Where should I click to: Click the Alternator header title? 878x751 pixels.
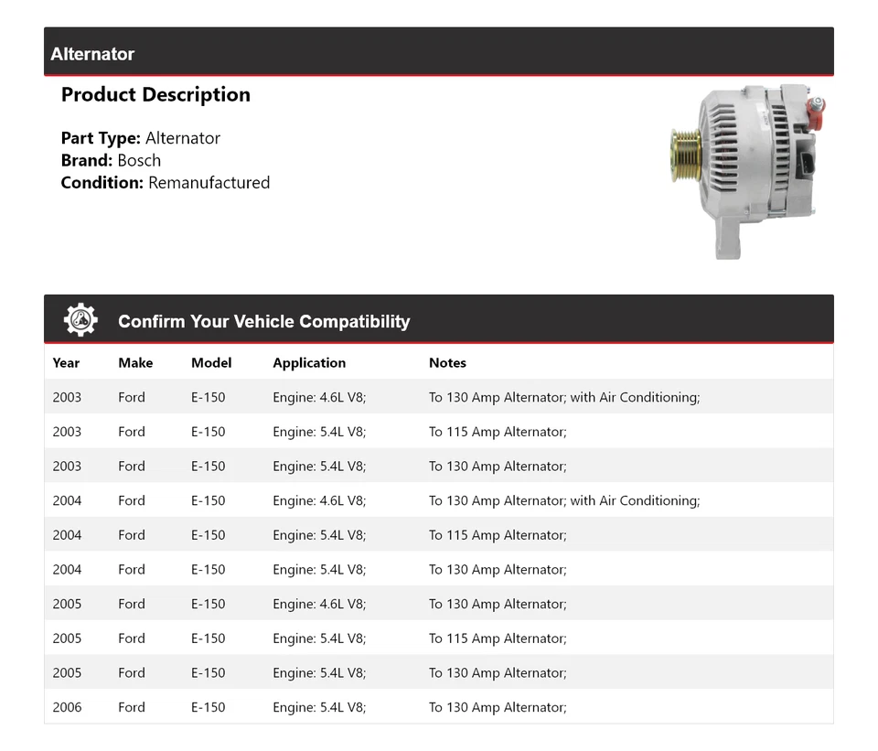click(92, 54)
